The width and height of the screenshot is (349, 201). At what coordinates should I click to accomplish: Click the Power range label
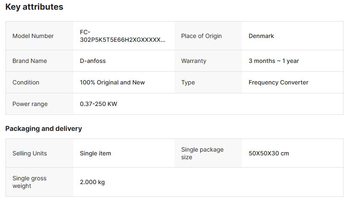click(x=30, y=104)
